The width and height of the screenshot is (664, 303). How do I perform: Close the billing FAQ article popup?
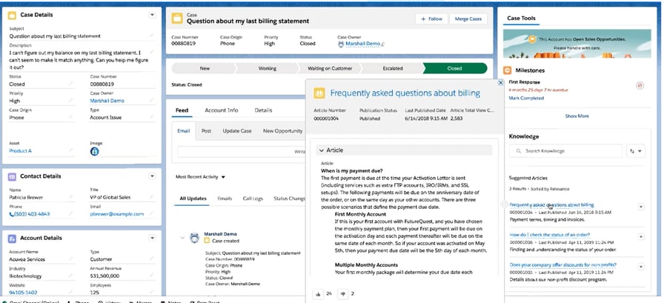pyautogui.click(x=500, y=83)
